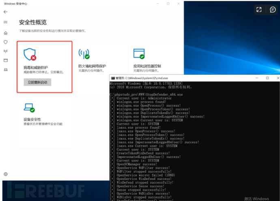Click 'WdFilter stopped successfully!' console line

(144, 171)
